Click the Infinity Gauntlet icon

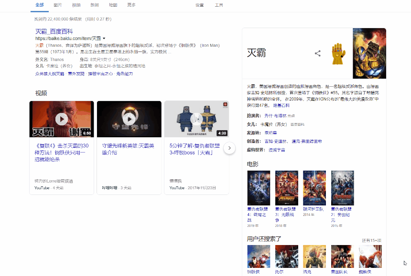click(x=339, y=54)
